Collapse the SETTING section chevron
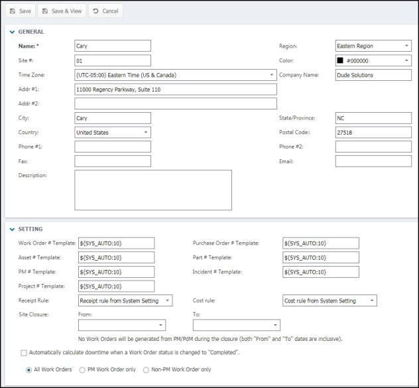The height and width of the screenshot is (388, 419). (x=12, y=229)
